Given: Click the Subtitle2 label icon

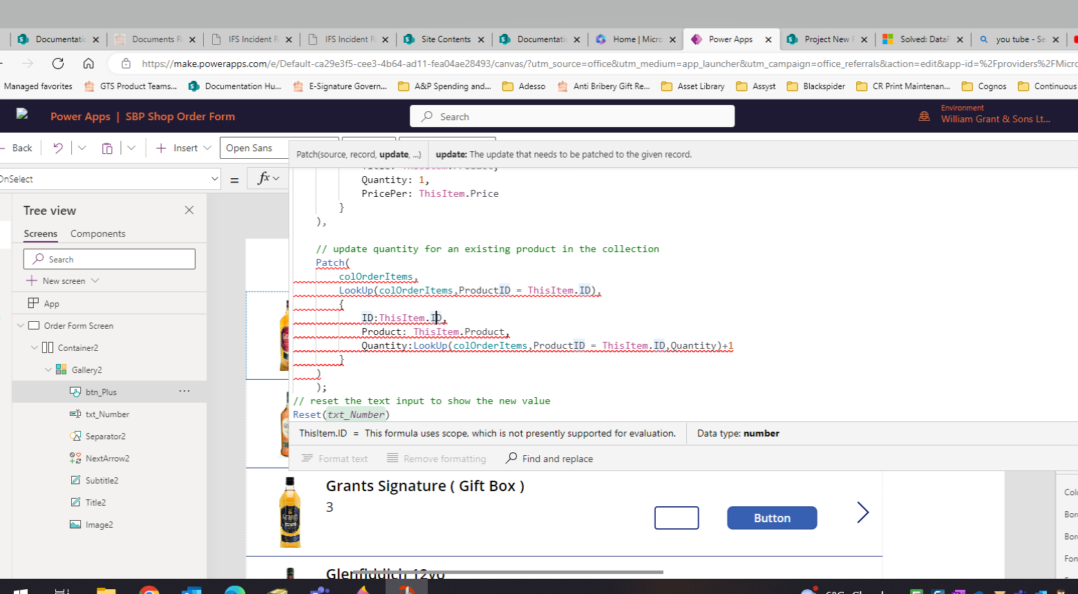Looking at the screenshot, I should pyautogui.click(x=75, y=480).
